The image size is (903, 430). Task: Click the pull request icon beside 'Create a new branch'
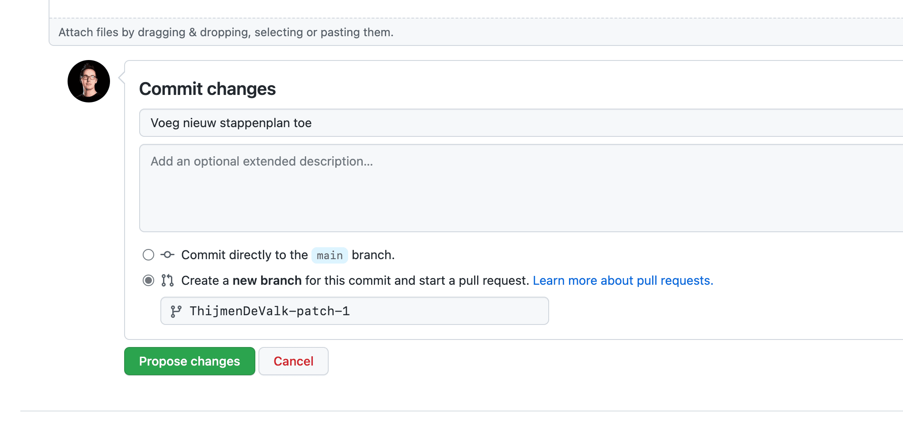167,280
